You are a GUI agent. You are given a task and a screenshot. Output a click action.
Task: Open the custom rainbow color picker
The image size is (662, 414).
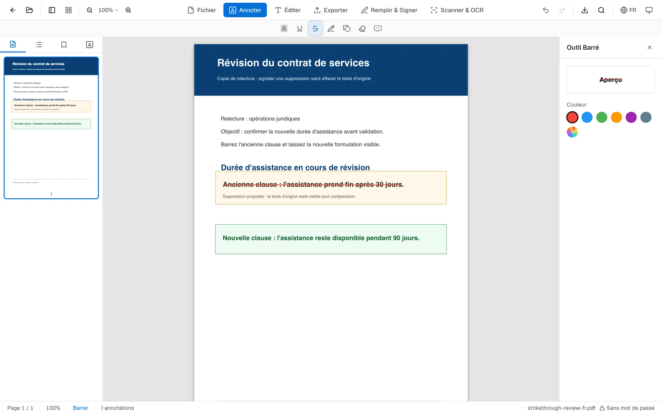click(572, 132)
